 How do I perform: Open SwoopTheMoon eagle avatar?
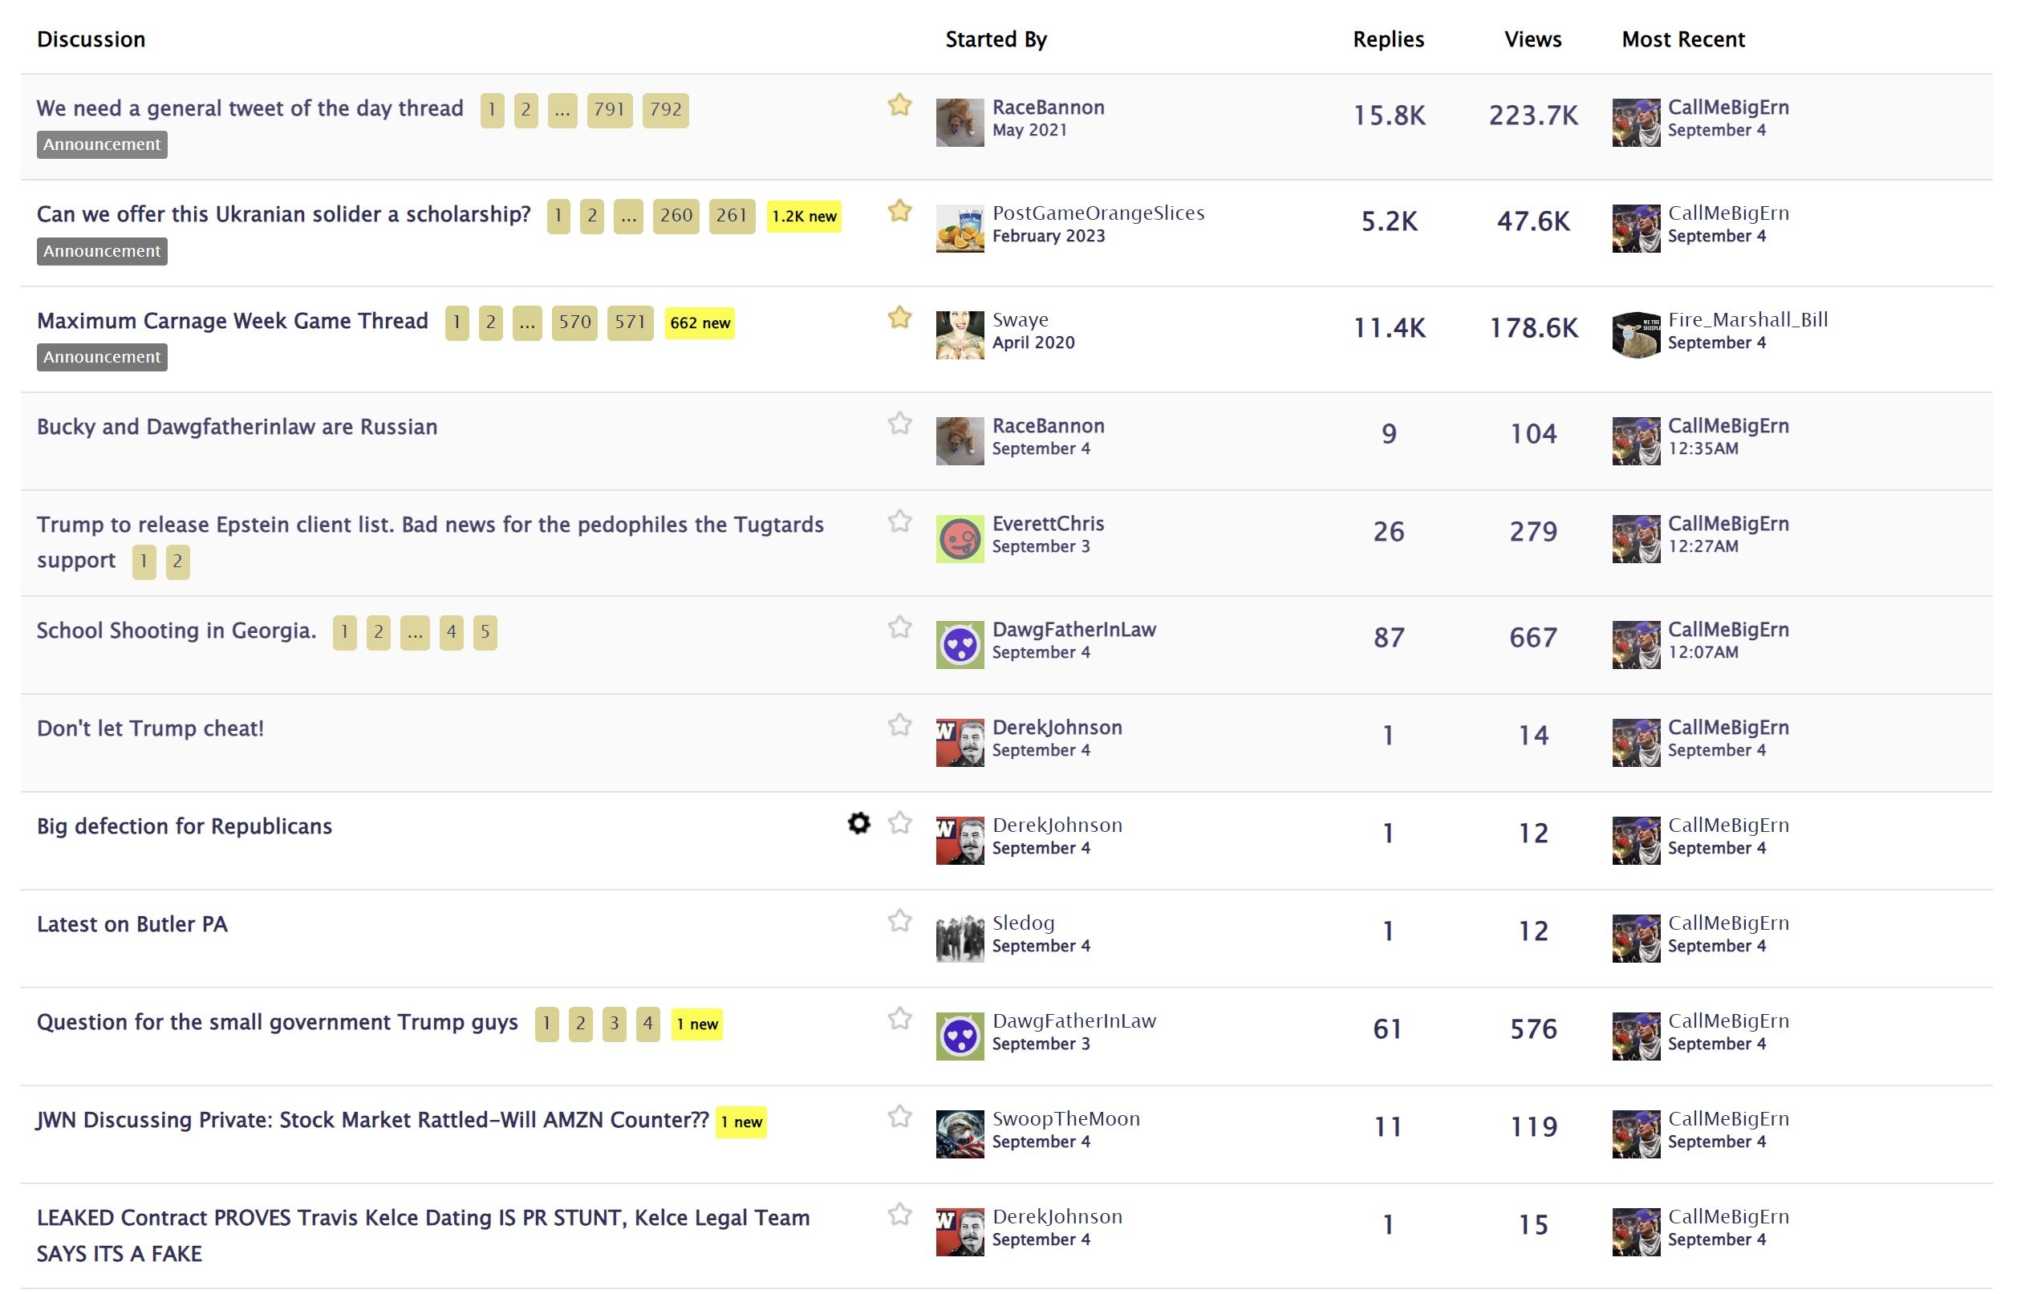click(960, 1134)
